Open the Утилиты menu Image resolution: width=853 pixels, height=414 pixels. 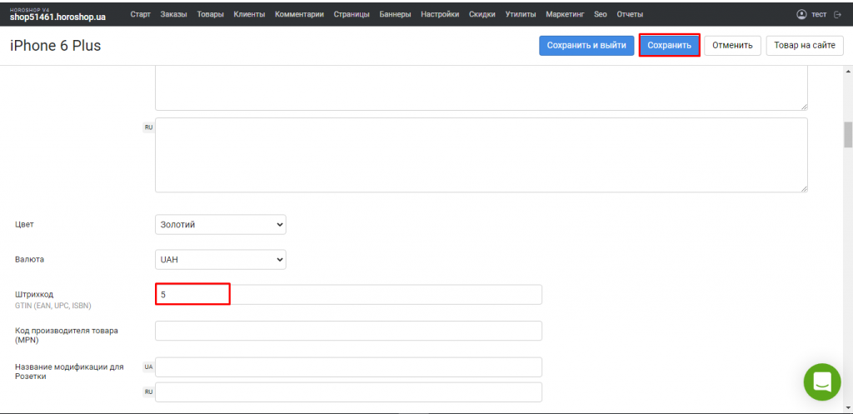pos(520,15)
